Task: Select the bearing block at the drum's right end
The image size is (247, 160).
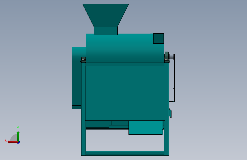Action: tap(167, 57)
